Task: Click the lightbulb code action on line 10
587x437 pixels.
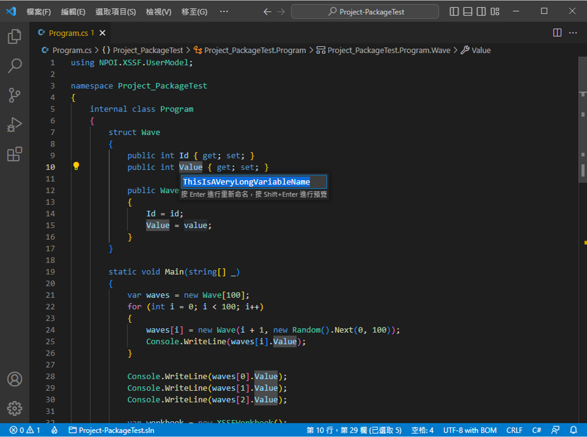Action: click(x=76, y=166)
